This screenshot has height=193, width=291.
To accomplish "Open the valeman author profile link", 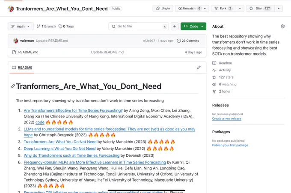I will tap(27, 41).
